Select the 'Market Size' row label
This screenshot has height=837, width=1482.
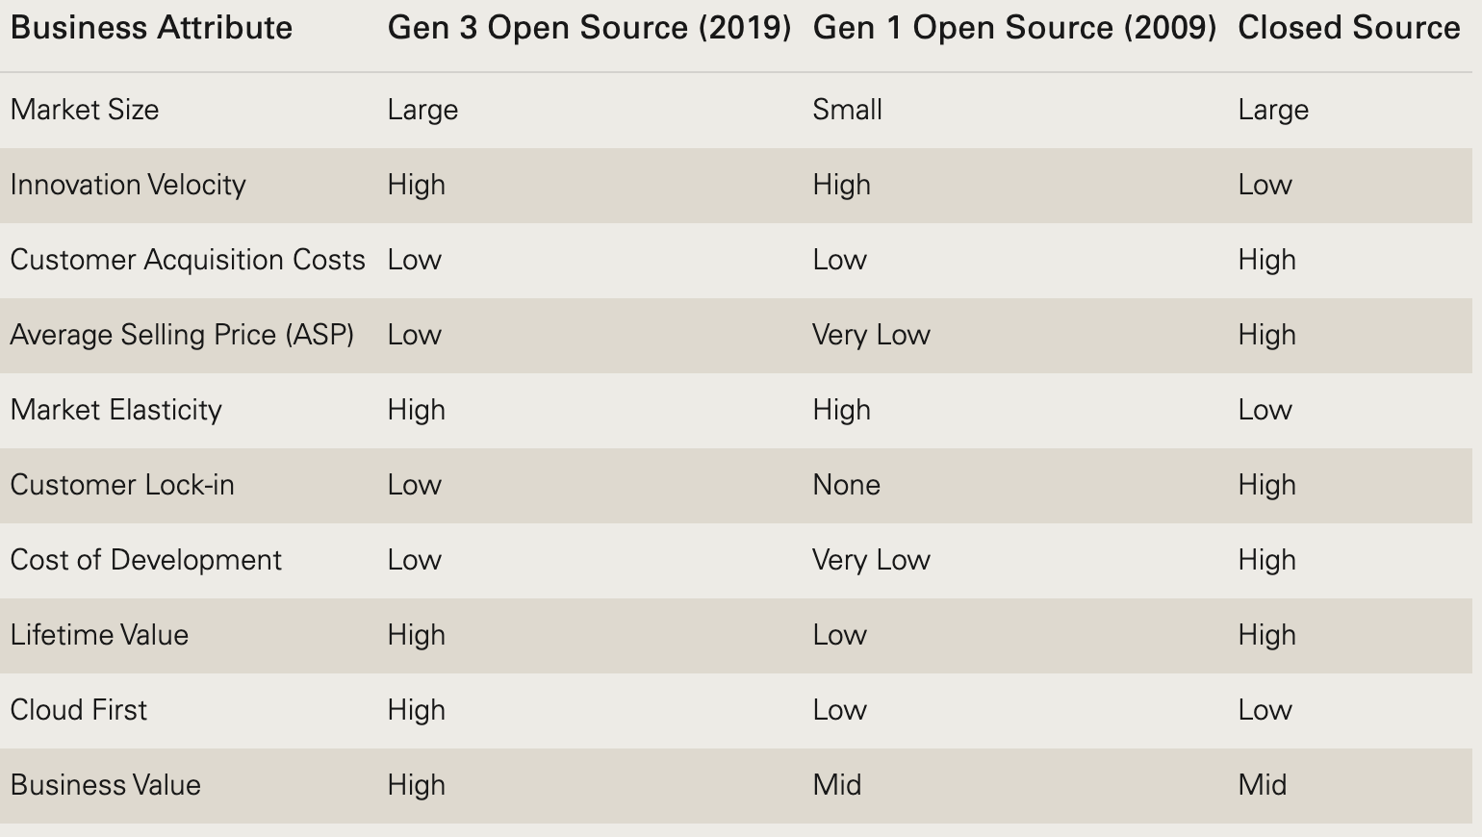(85, 110)
